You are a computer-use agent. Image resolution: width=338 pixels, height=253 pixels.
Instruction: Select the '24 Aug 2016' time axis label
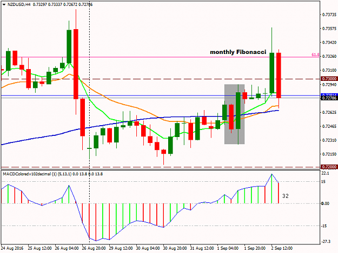coord(12,248)
